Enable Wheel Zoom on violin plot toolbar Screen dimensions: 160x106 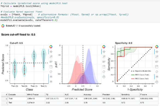pyautogui.click(x=51, y=62)
